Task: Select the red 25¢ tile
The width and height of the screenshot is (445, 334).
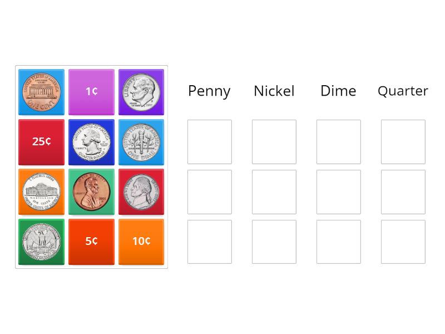Action: point(41,142)
